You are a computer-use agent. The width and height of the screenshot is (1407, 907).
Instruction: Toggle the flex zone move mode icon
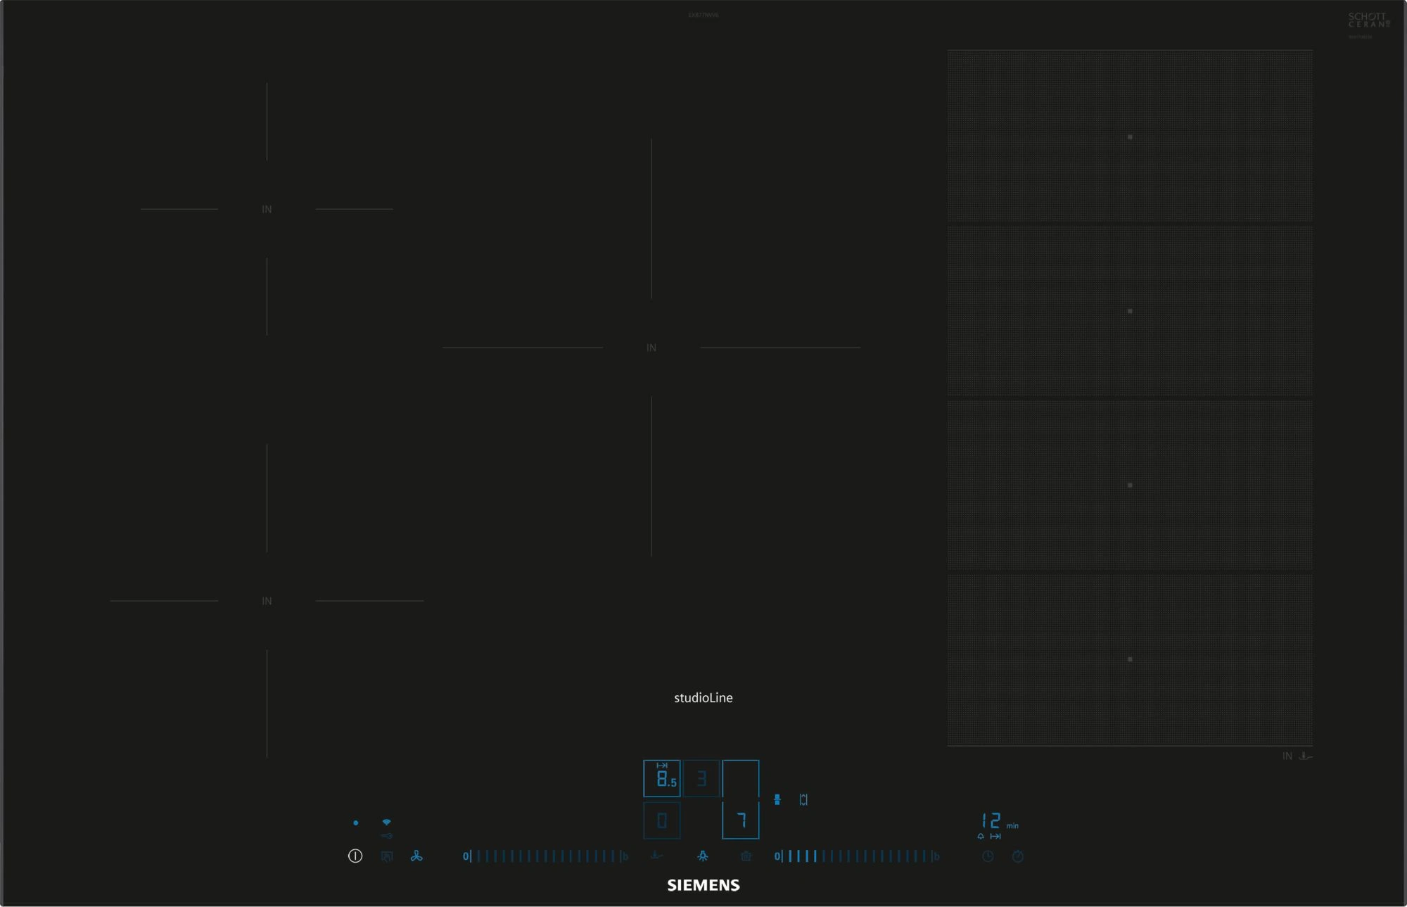[x=803, y=799]
